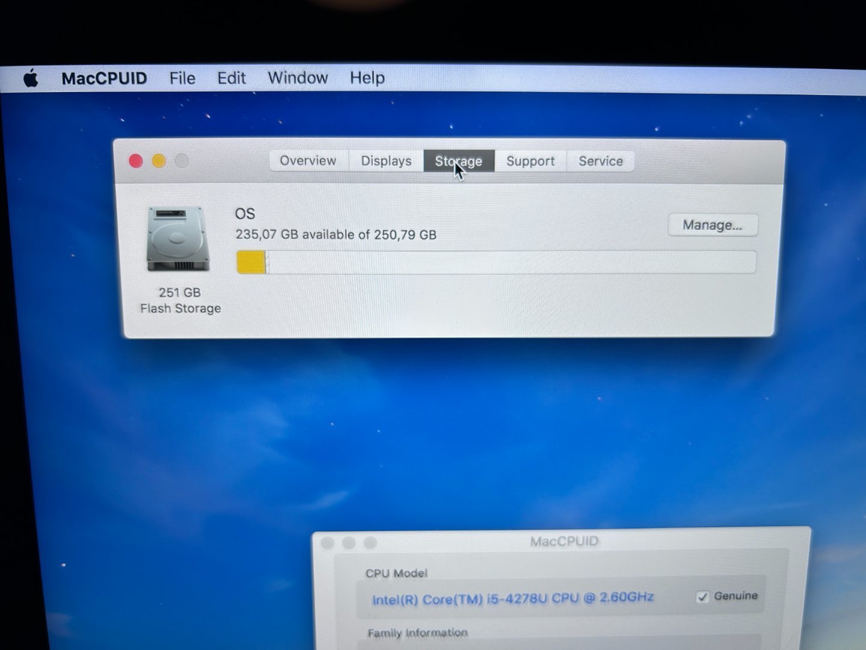Click the CPU Model label
Image resolution: width=866 pixels, height=650 pixels.
[396, 574]
